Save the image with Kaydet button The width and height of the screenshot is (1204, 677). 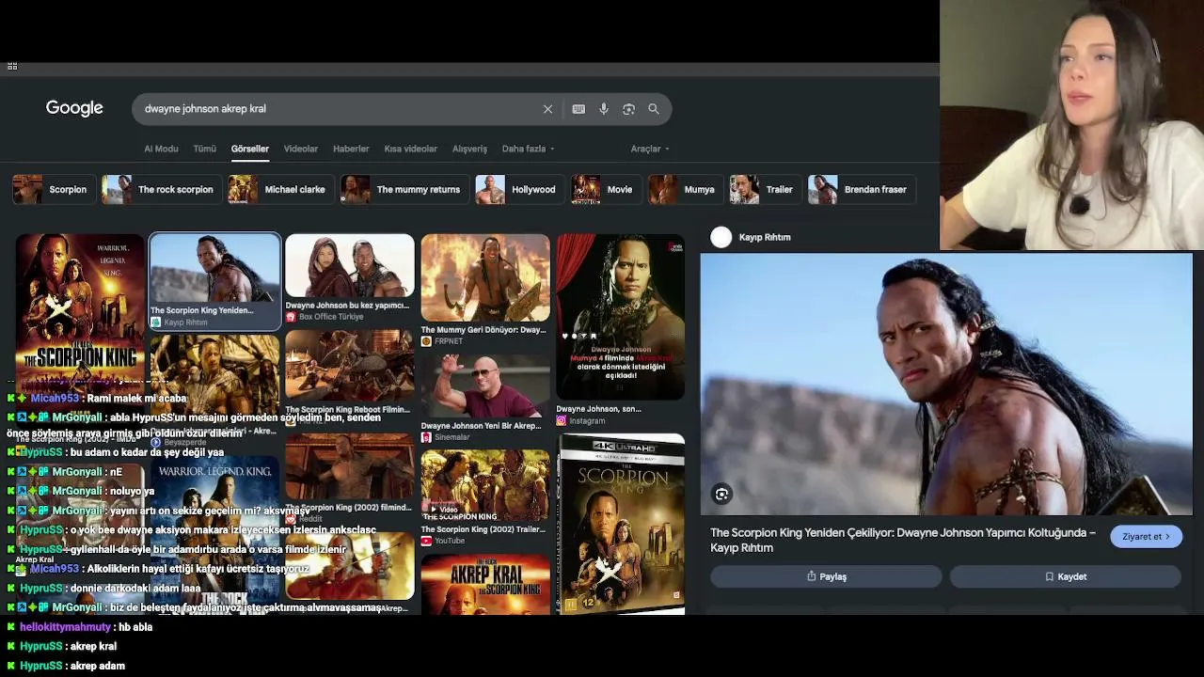click(1065, 576)
